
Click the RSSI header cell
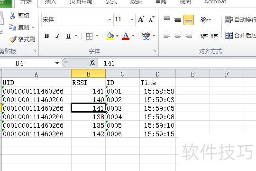point(88,83)
